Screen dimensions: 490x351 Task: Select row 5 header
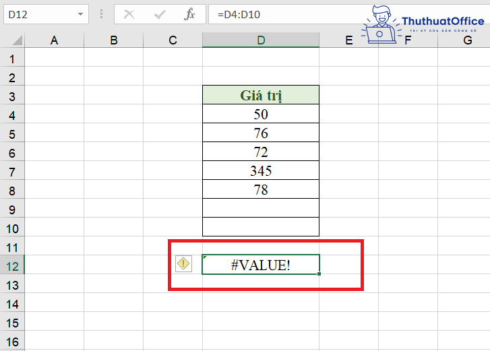click(x=12, y=134)
